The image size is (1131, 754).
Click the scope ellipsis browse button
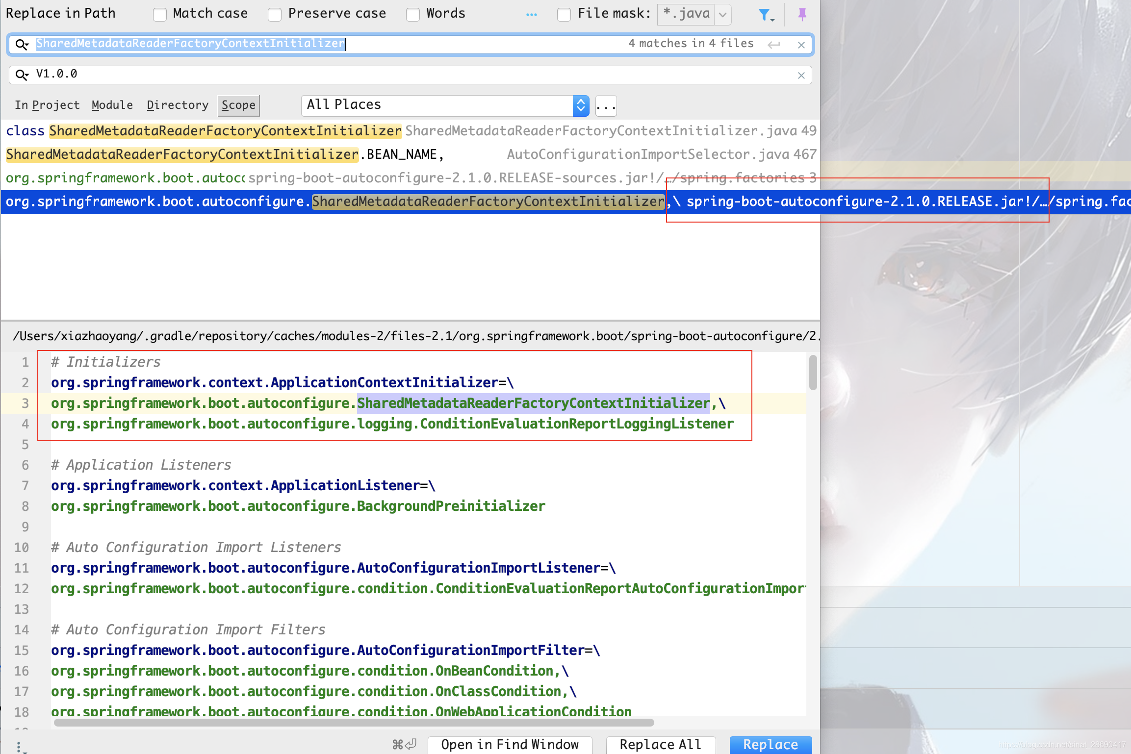coord(606,106)
